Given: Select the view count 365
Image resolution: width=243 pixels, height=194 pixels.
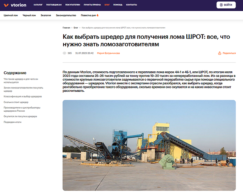Looking at the screenshot, I should pyautogui.click(x=70, y=53).
